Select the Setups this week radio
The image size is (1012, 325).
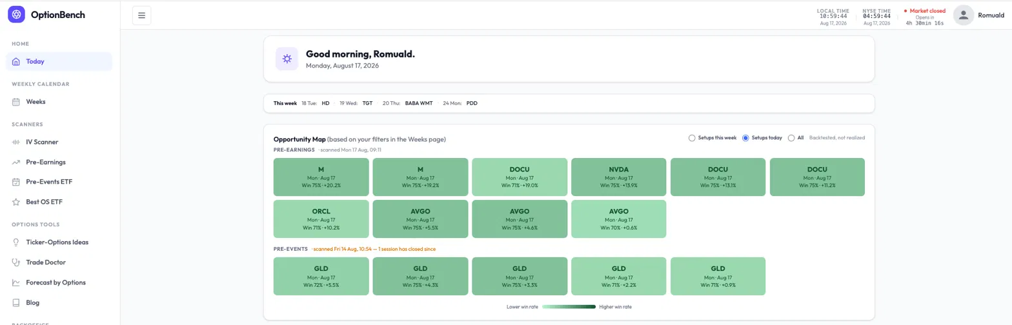pyautogui.click(x=692, y=138)
